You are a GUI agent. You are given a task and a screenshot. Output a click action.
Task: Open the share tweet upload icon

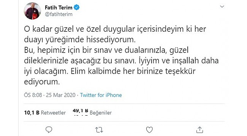(199, 130)
